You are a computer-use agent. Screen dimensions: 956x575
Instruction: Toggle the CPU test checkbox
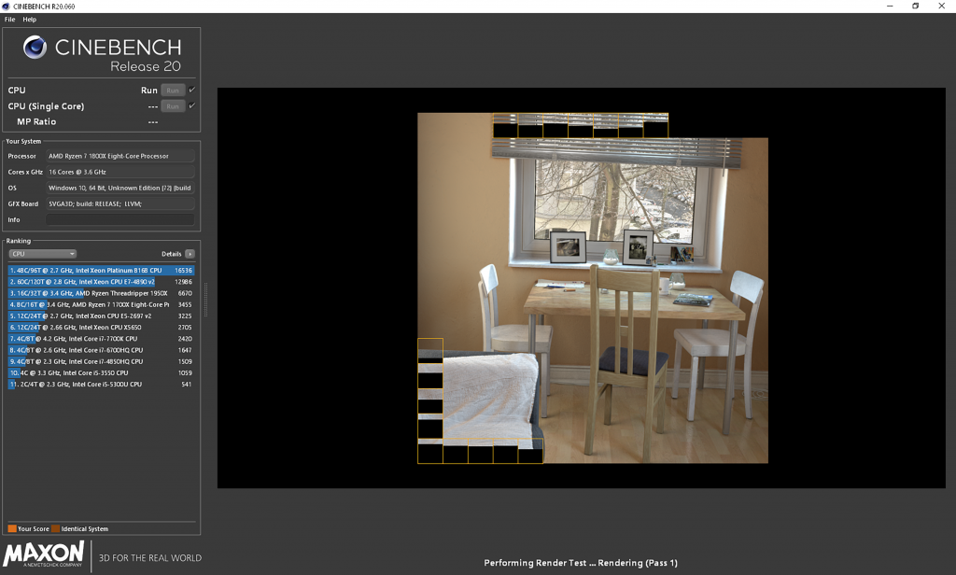192,90
